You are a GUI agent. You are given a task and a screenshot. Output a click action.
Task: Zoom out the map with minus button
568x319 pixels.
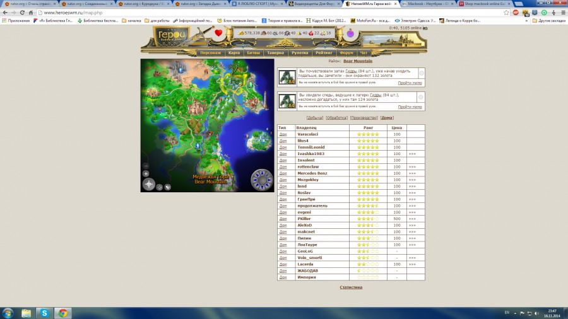point(146,166)
